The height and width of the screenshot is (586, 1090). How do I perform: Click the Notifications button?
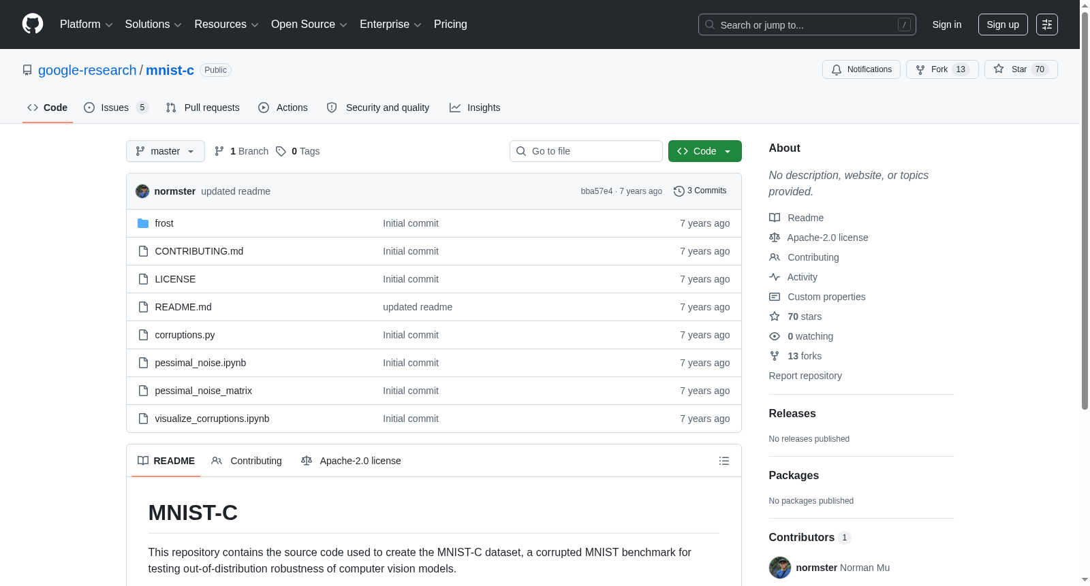pyautogui.click(x=862, y=69)
